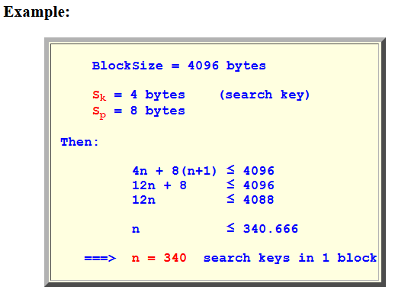The height and width of the screenshot is (293, 395).
Task: Click the 4088 value
Action: coord(259,200)
